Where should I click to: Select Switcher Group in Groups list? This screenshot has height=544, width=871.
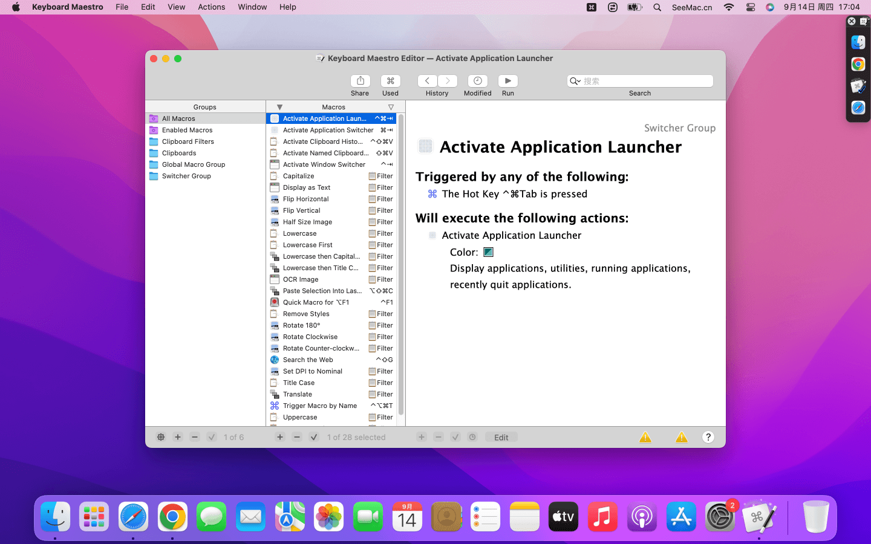coord(206,176)
